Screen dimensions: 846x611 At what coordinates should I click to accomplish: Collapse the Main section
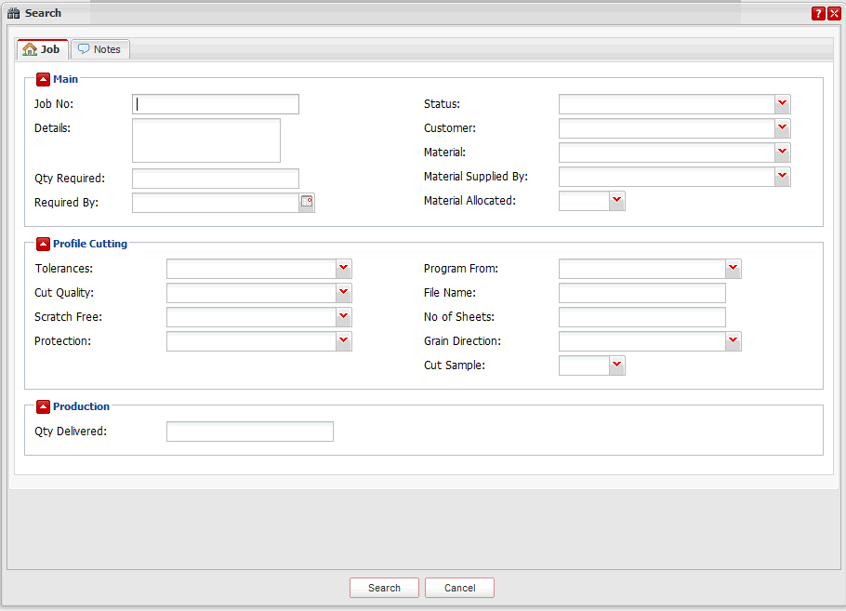pyautogui.click(x=43, y=80)
